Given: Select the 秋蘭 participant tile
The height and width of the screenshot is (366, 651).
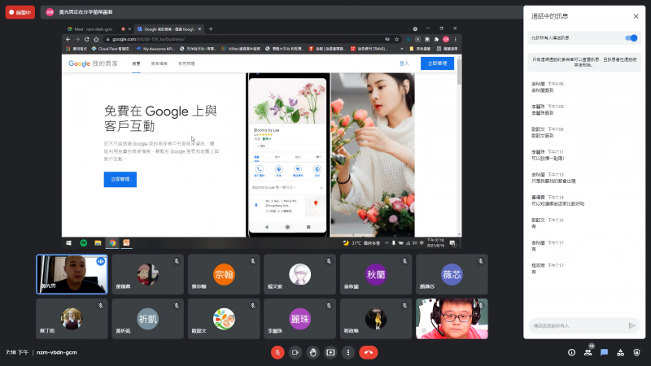Looking at the screenshot, I should 376,274.
